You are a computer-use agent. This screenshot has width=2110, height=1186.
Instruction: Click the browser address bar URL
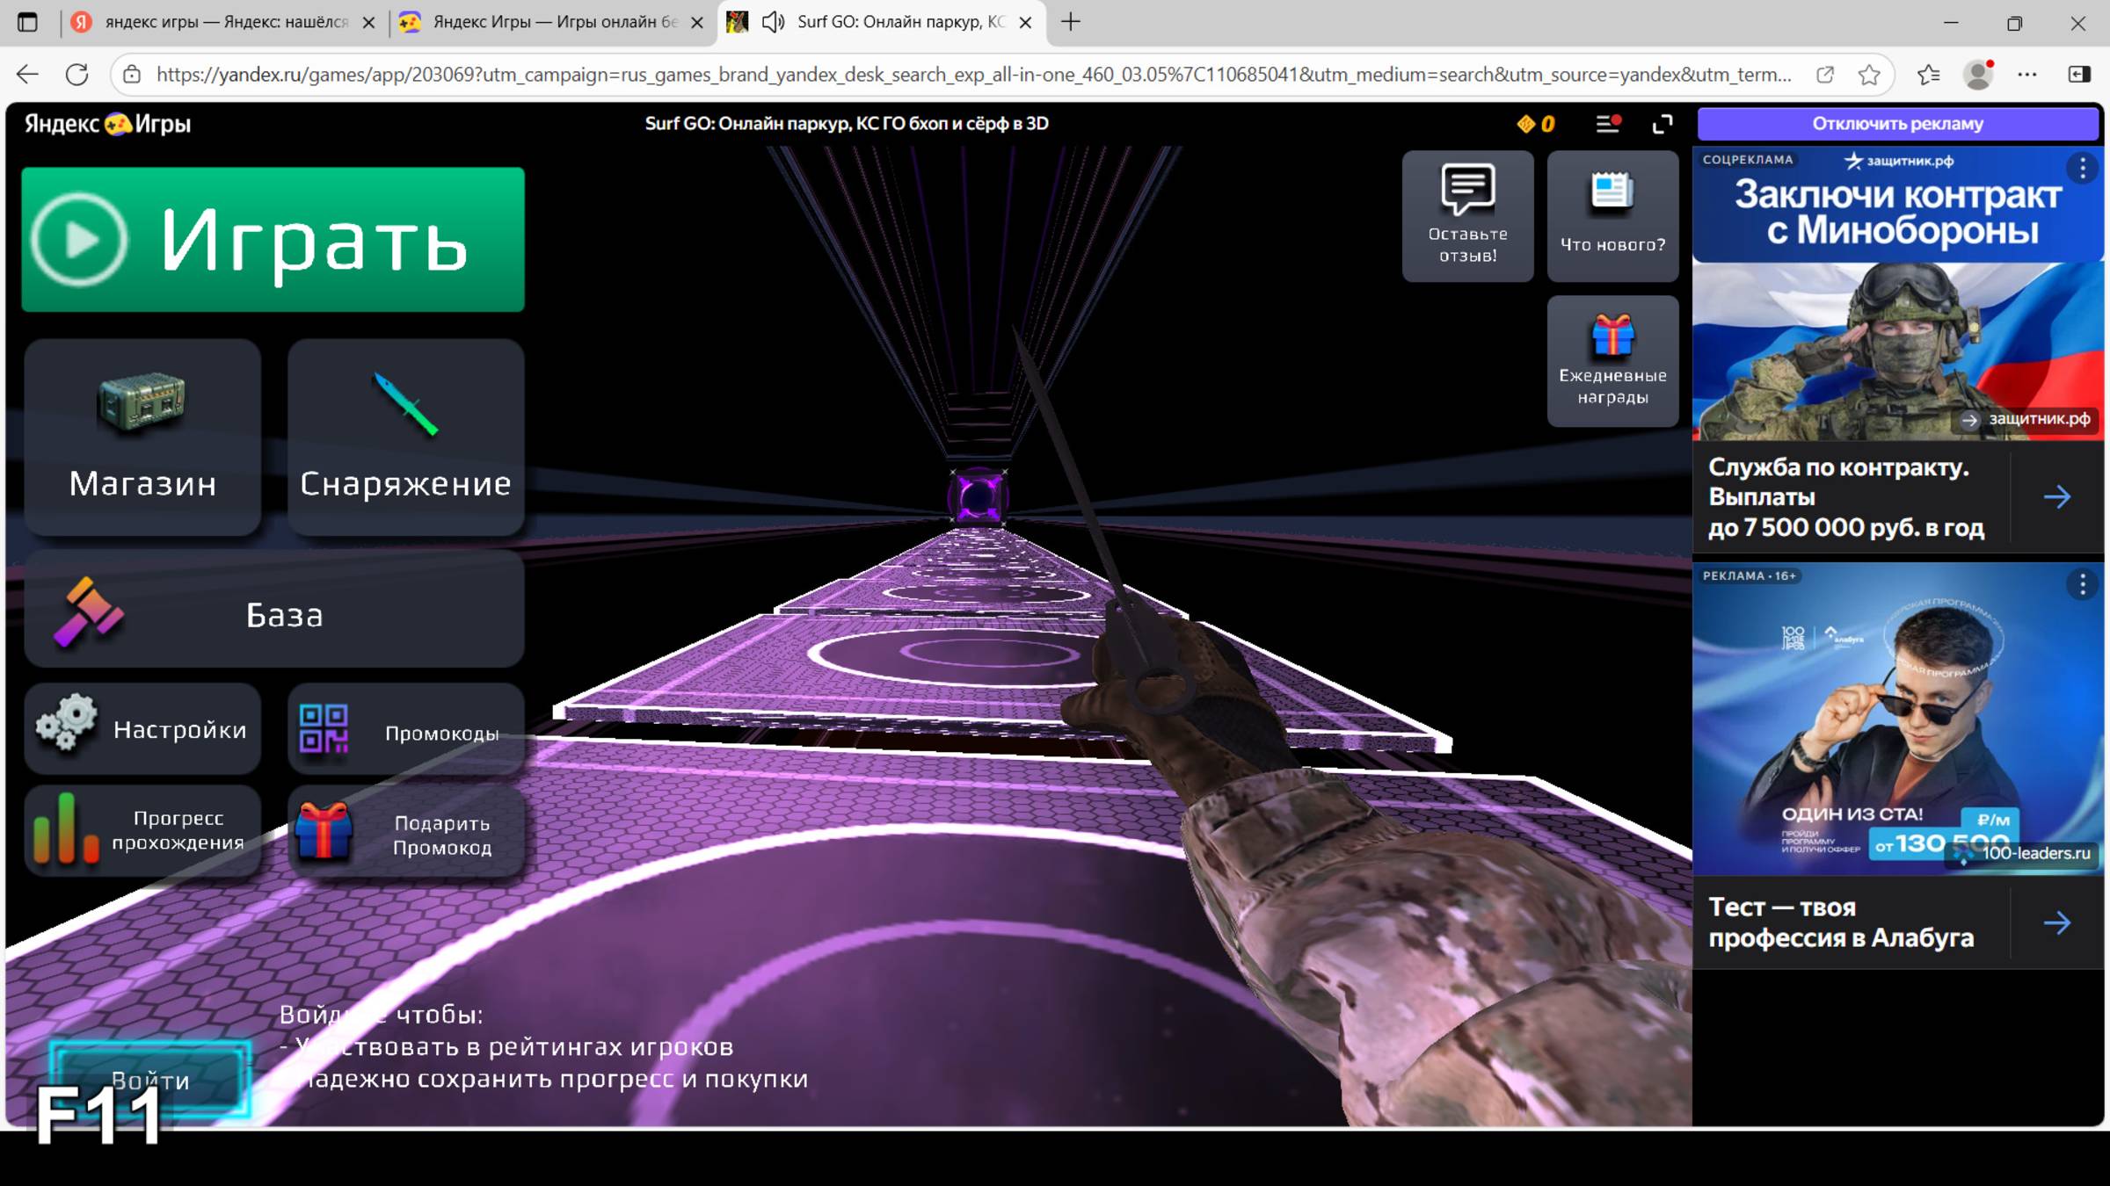click(967, 75)
